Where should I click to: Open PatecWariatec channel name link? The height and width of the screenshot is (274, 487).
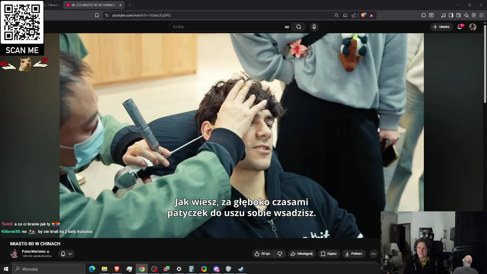tap(34, 252)
